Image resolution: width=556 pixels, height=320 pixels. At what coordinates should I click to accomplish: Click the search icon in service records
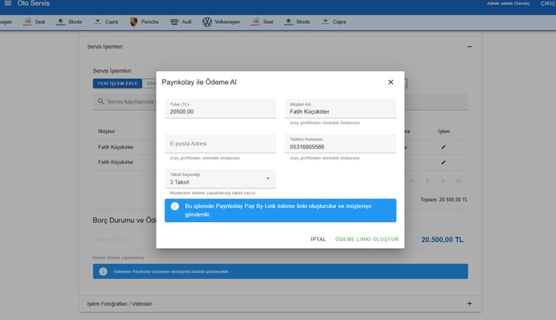[101, 101]
